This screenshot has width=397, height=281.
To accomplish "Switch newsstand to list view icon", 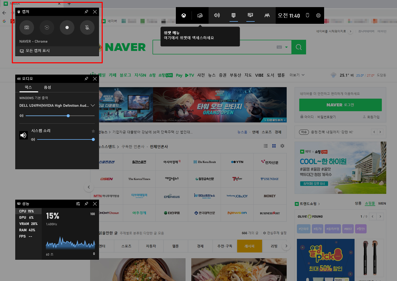I will (266, 146).
